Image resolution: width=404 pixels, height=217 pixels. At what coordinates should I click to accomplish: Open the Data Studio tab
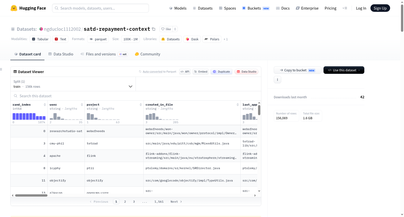(61, 54)
